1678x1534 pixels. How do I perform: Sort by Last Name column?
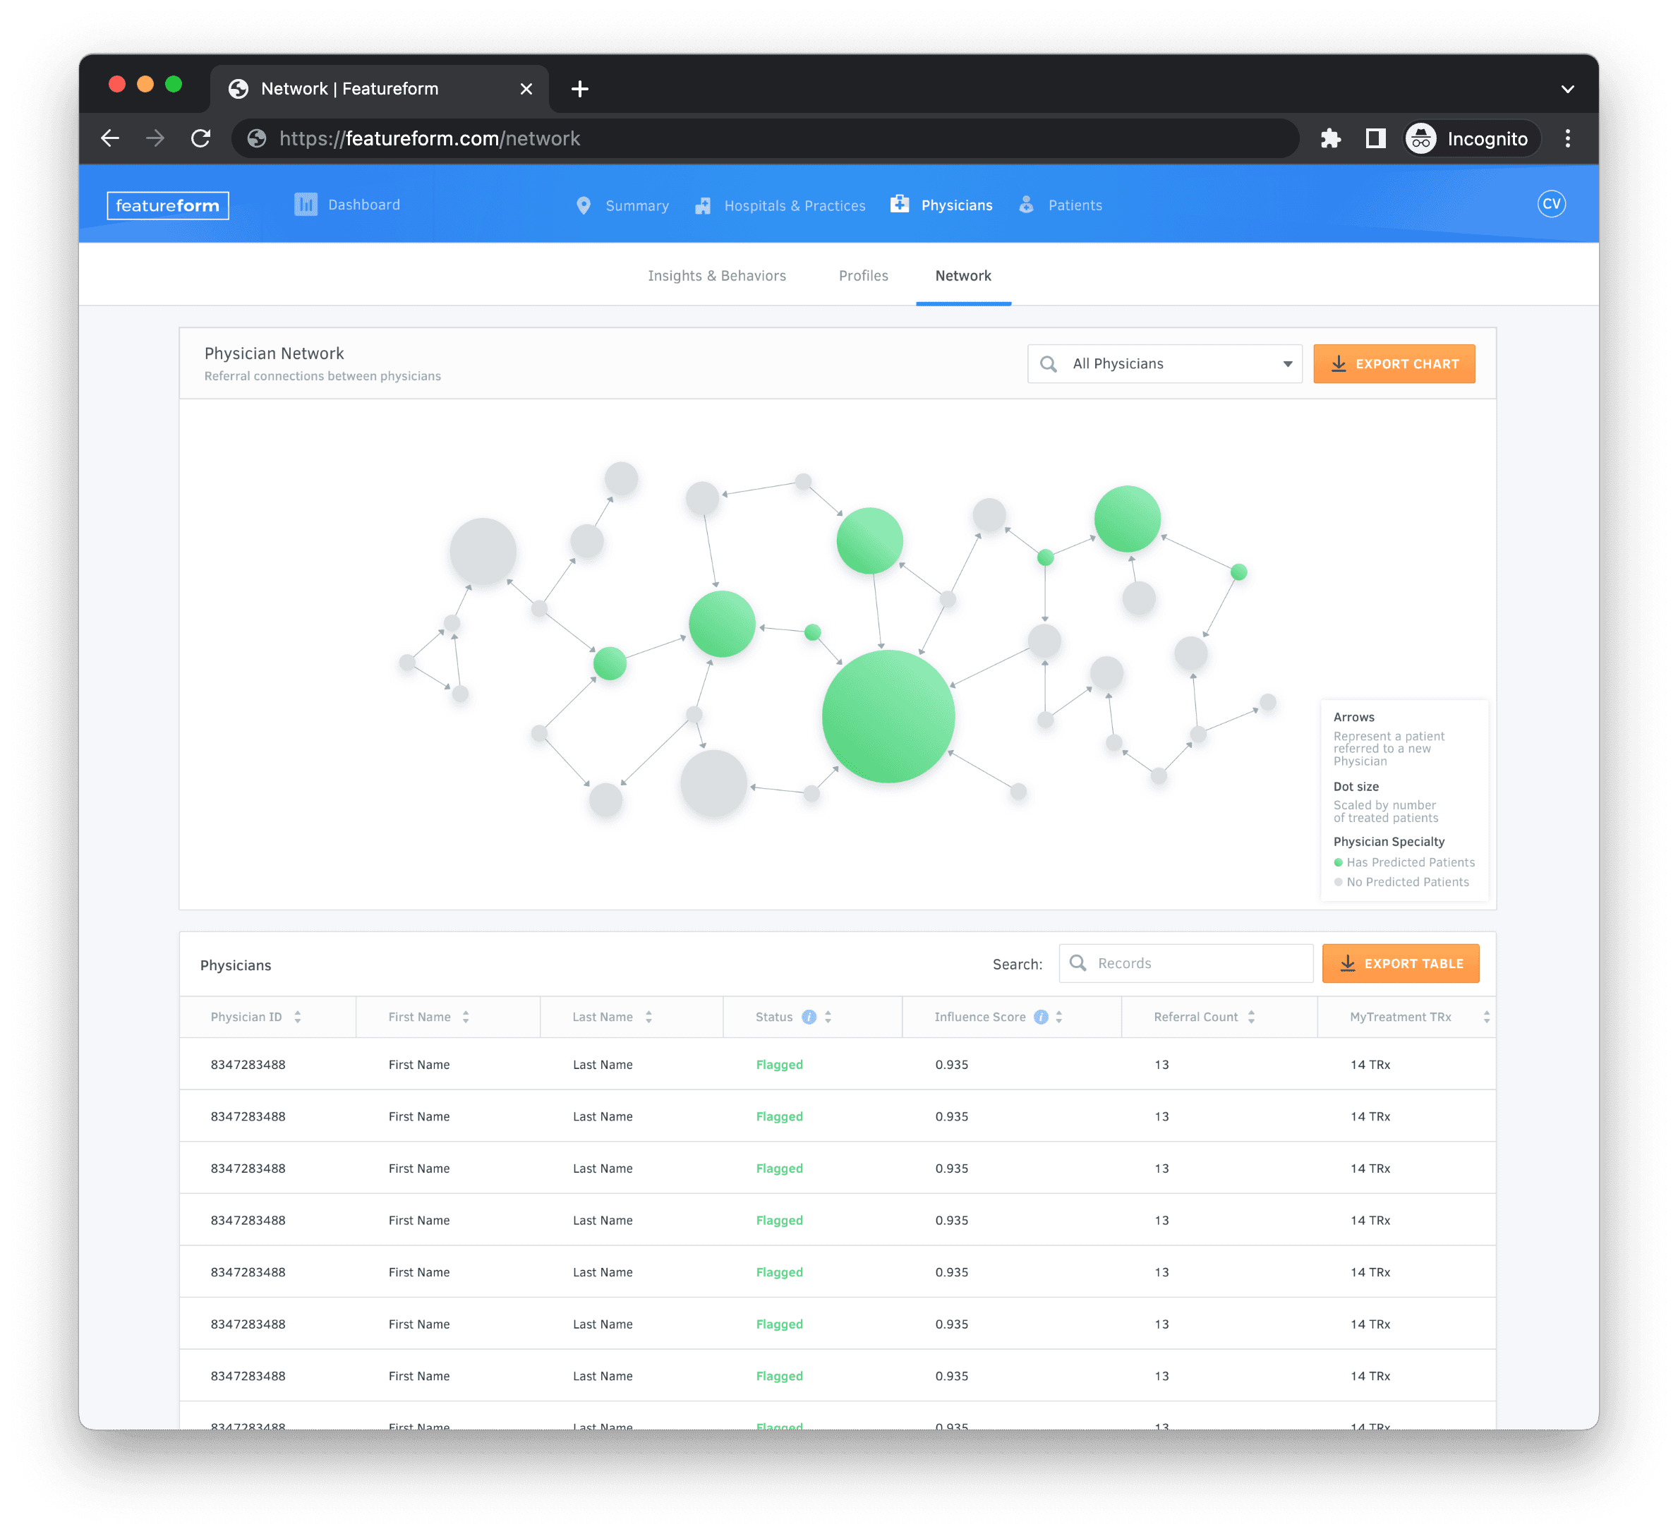(x=648, y=1017)
